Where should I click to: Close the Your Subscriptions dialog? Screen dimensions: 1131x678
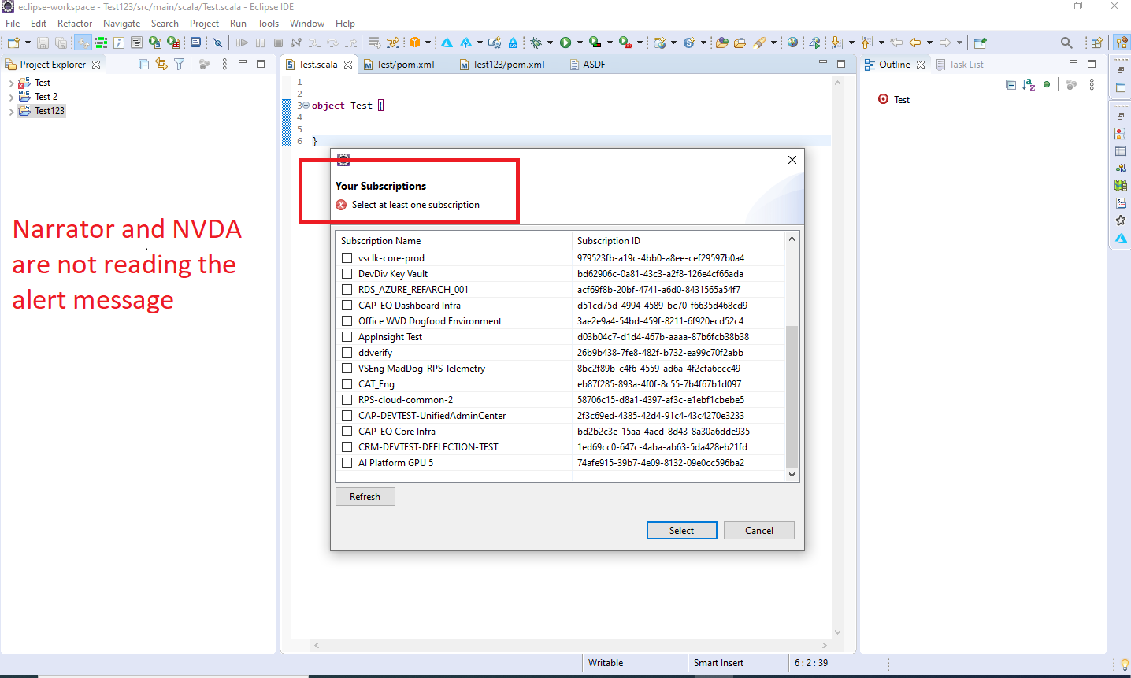tap(792, 160)
